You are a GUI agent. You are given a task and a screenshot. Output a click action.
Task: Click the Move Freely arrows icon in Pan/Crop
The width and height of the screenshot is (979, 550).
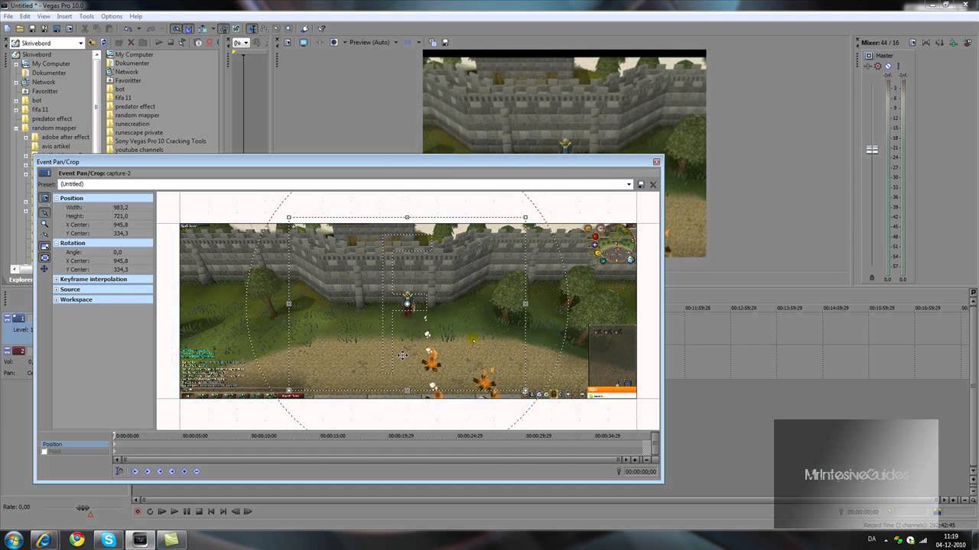pos(44,269)
